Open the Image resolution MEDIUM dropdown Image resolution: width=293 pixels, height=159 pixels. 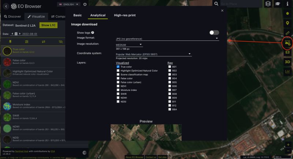coord(129,44)
